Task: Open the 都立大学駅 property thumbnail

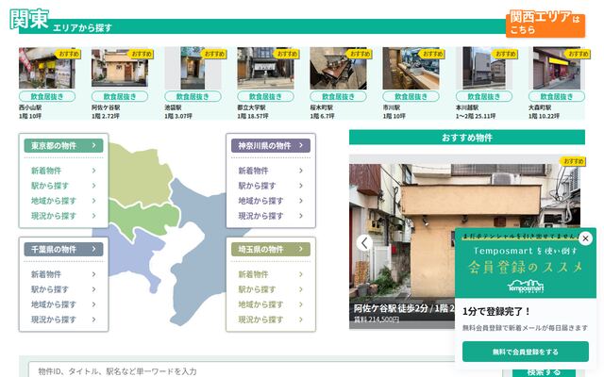Action: point(265,68)
